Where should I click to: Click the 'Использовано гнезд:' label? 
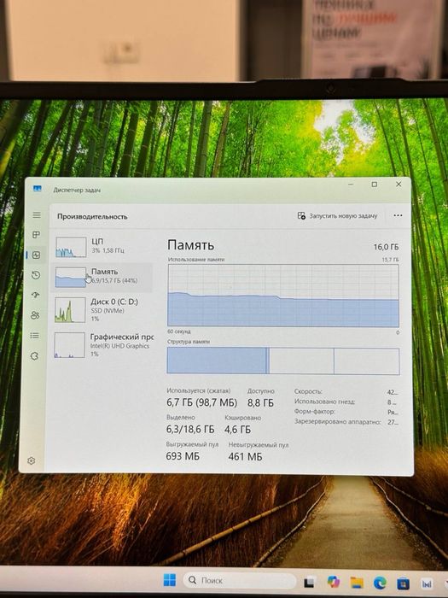(324, 402)
